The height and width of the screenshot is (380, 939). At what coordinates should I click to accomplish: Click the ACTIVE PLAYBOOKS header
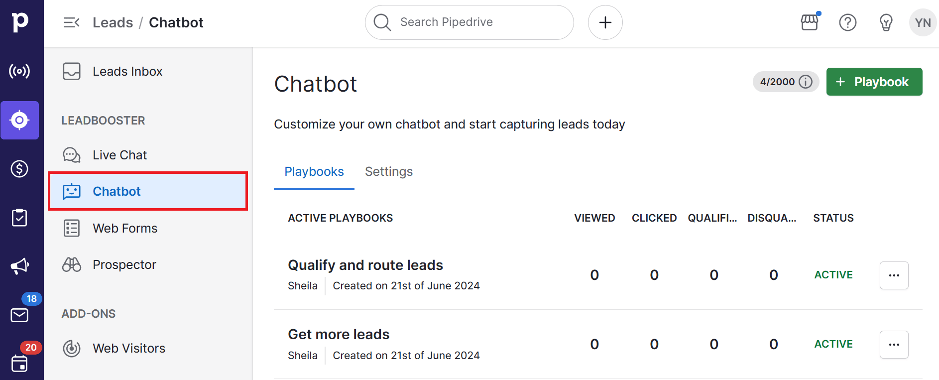coord(341,218)
